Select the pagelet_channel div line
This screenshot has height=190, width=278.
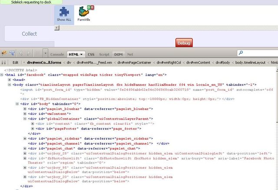[99, 143]
